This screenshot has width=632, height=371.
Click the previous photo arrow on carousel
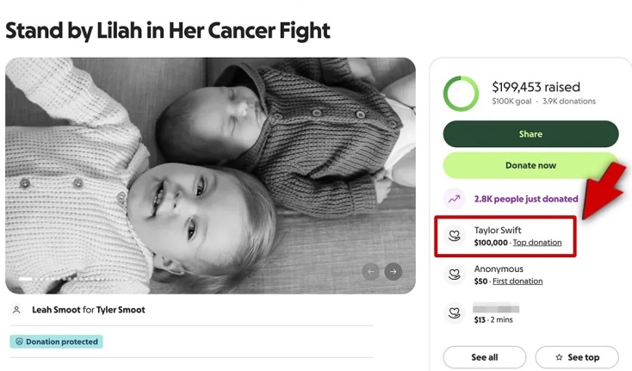tap(371, 272)
